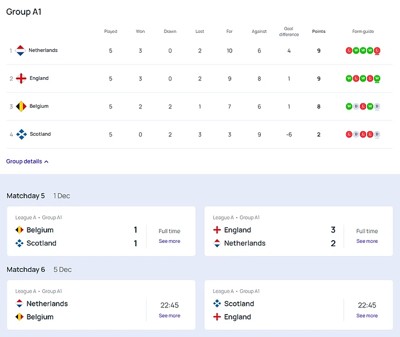Click Belgium's first form guide win badge

tap(349, 106)
